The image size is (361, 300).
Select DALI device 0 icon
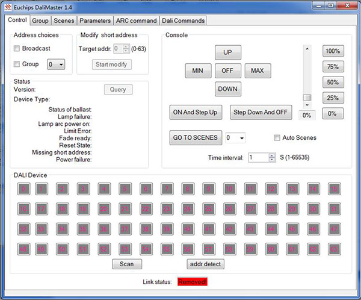[x=23, y=189]
